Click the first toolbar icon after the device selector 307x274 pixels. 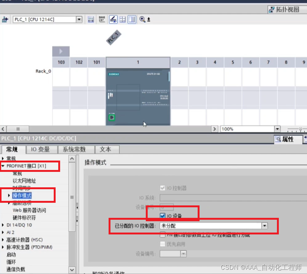point(91,20)
